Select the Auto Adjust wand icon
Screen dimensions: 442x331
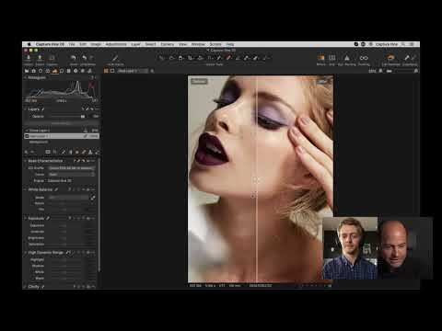pyautogui.click(x=115, y=58)
